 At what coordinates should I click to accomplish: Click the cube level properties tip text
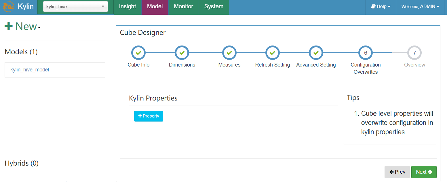coord(397,123)
